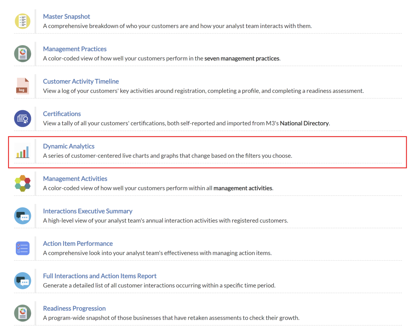Open the Certifications report link
Screen dimensions: 417x334
[62, 114]
